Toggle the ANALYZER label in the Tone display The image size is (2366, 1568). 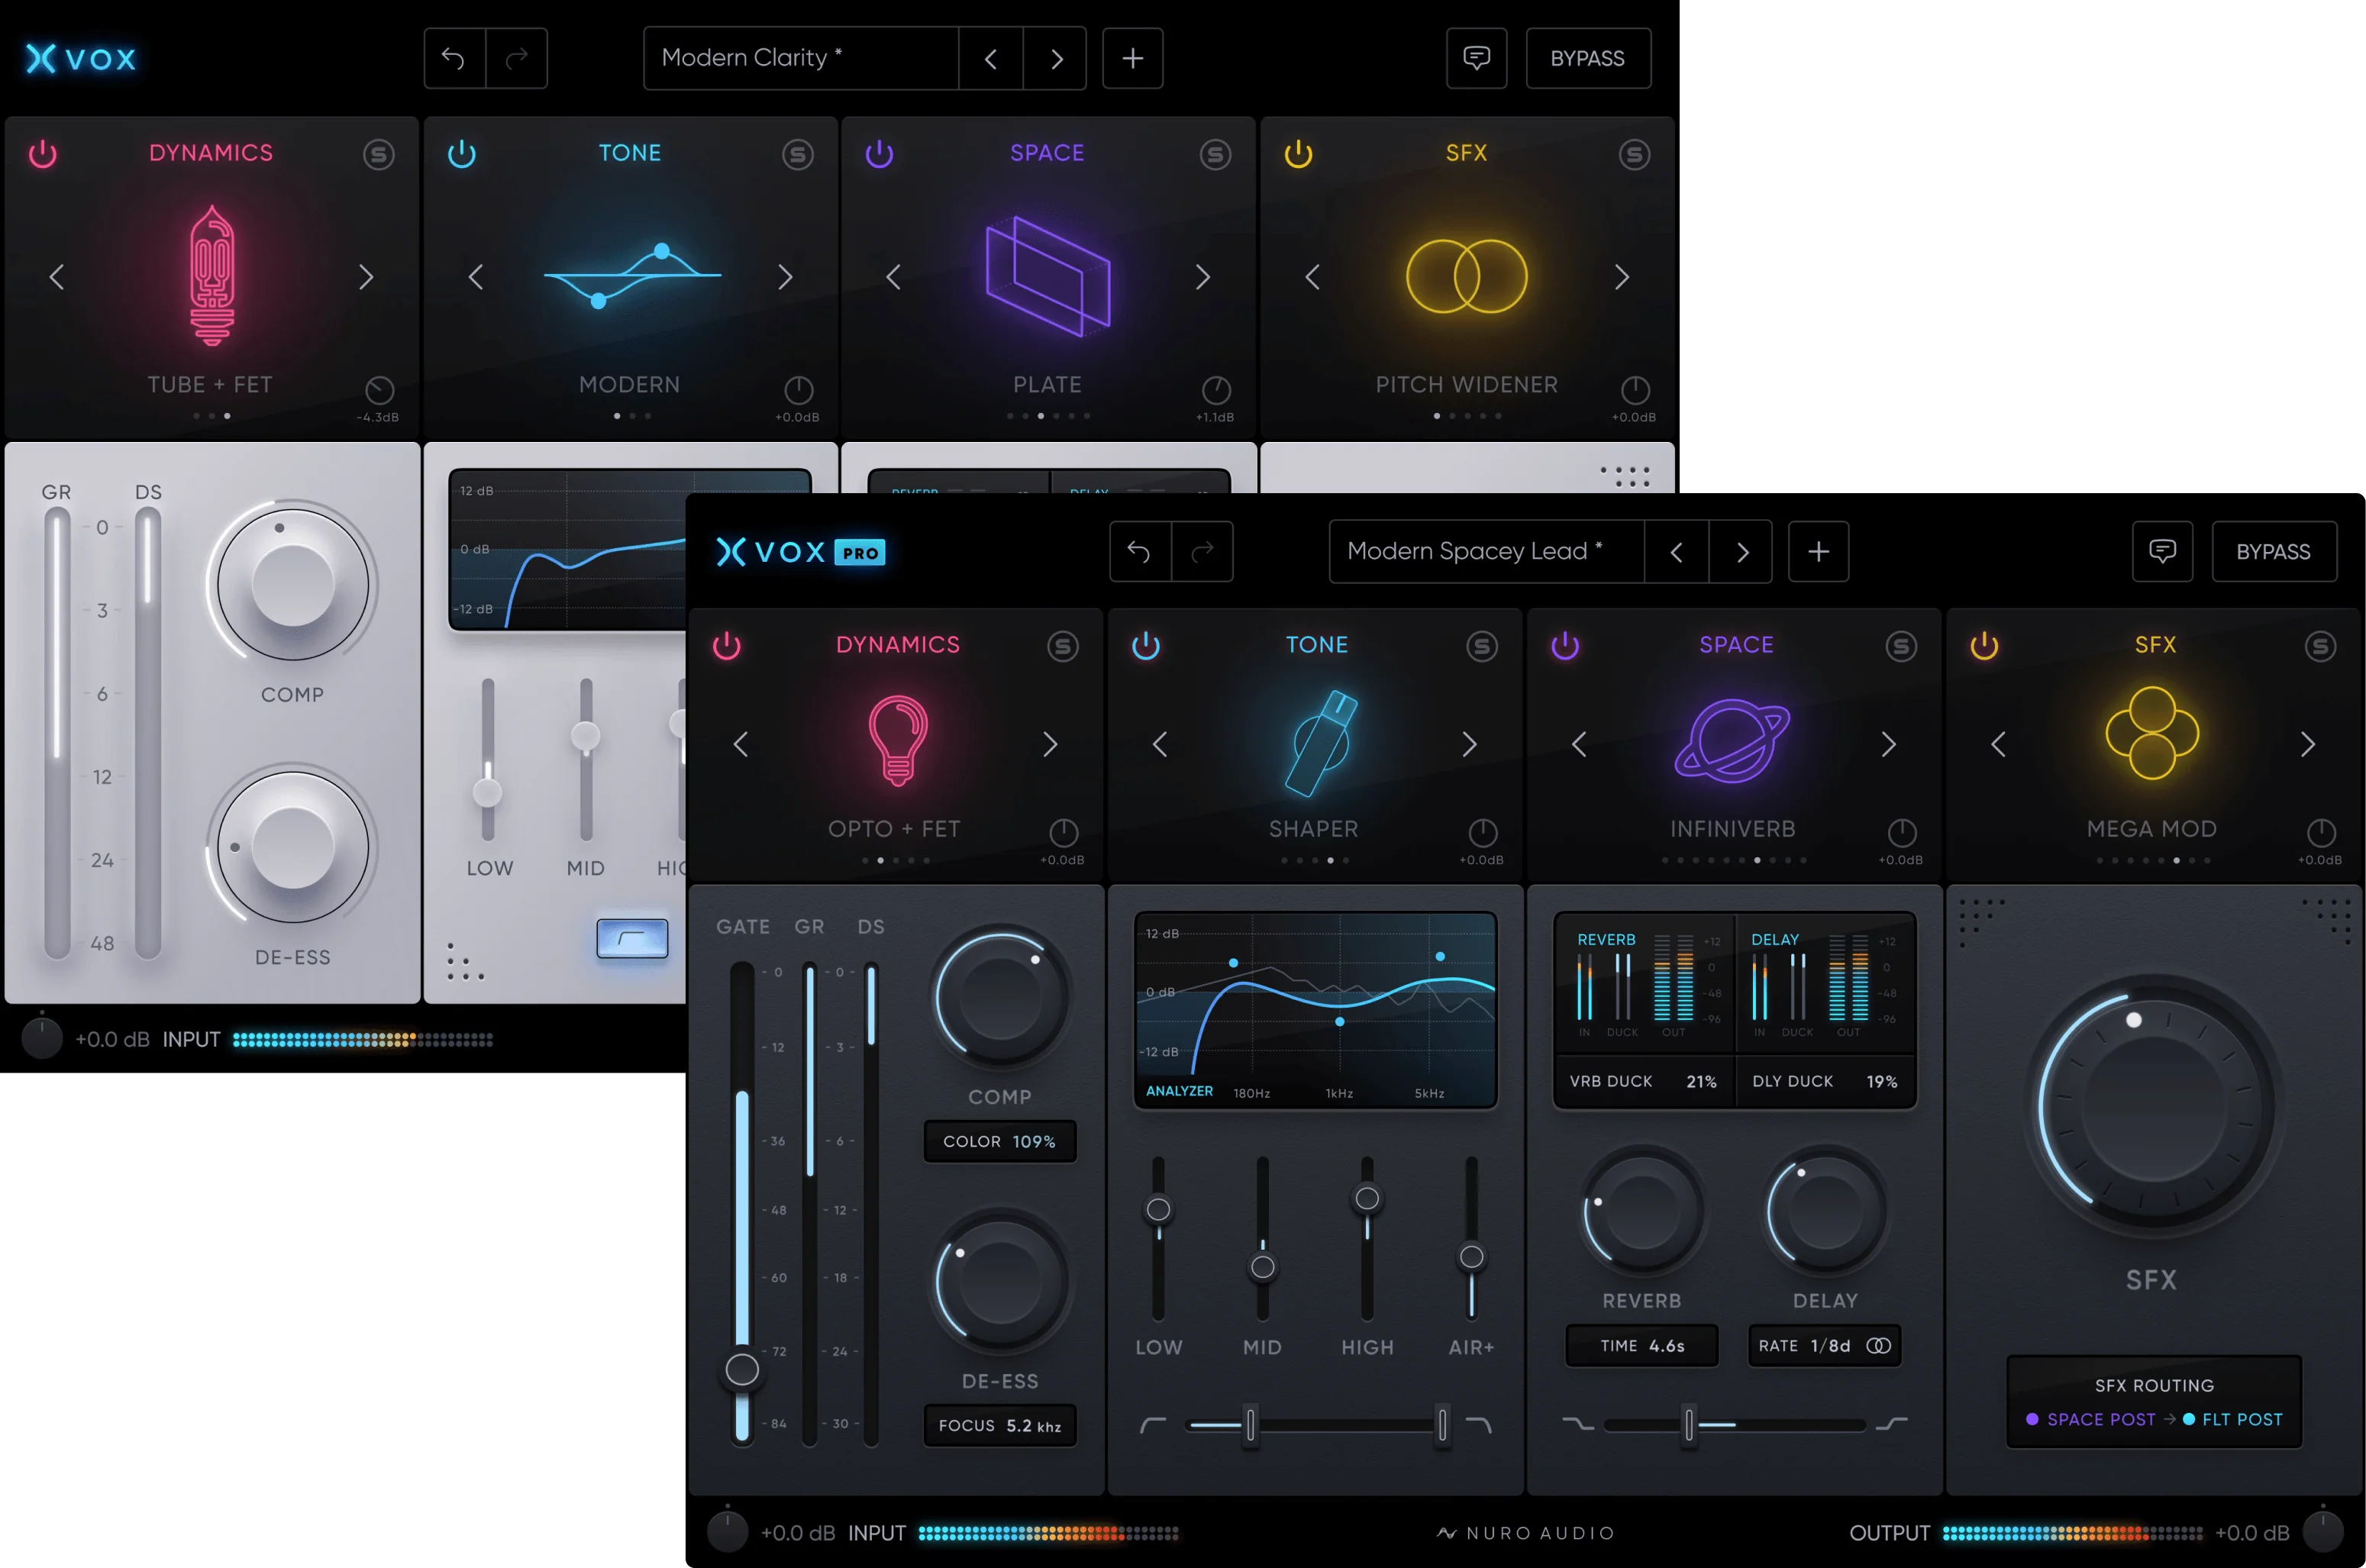click(1180, 1092)
